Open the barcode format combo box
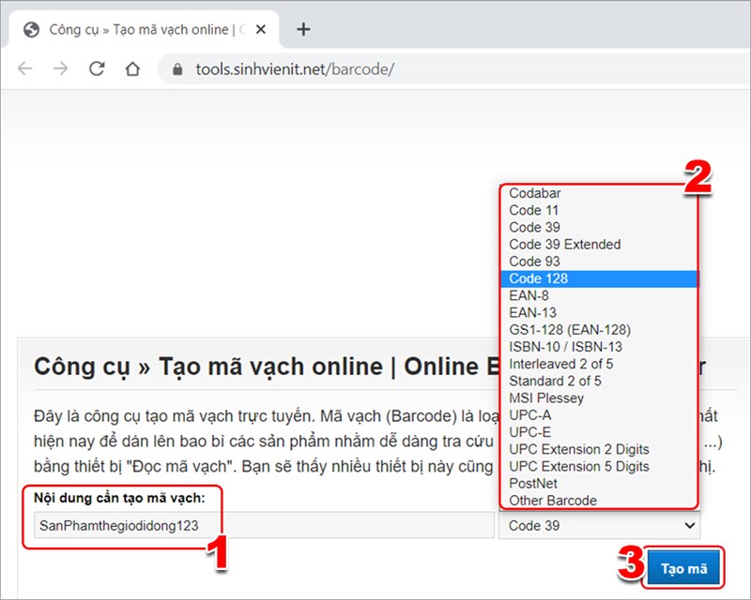This screenshot has width=751, height=600. [x=599, y=526]
